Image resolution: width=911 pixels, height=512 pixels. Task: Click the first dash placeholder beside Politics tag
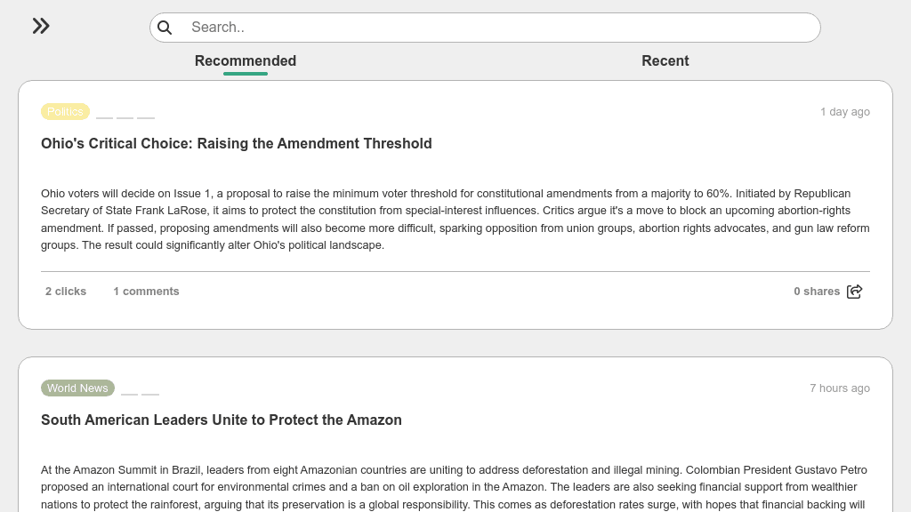click(x=104, y=117)
